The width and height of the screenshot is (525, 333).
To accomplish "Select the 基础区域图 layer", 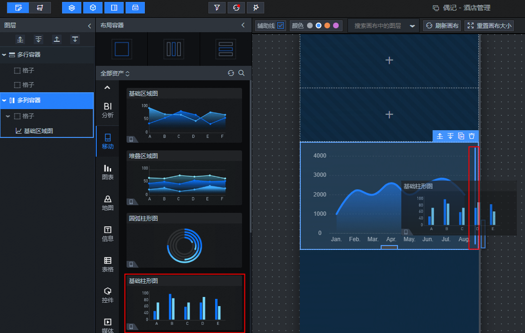I will pos(47,131).
